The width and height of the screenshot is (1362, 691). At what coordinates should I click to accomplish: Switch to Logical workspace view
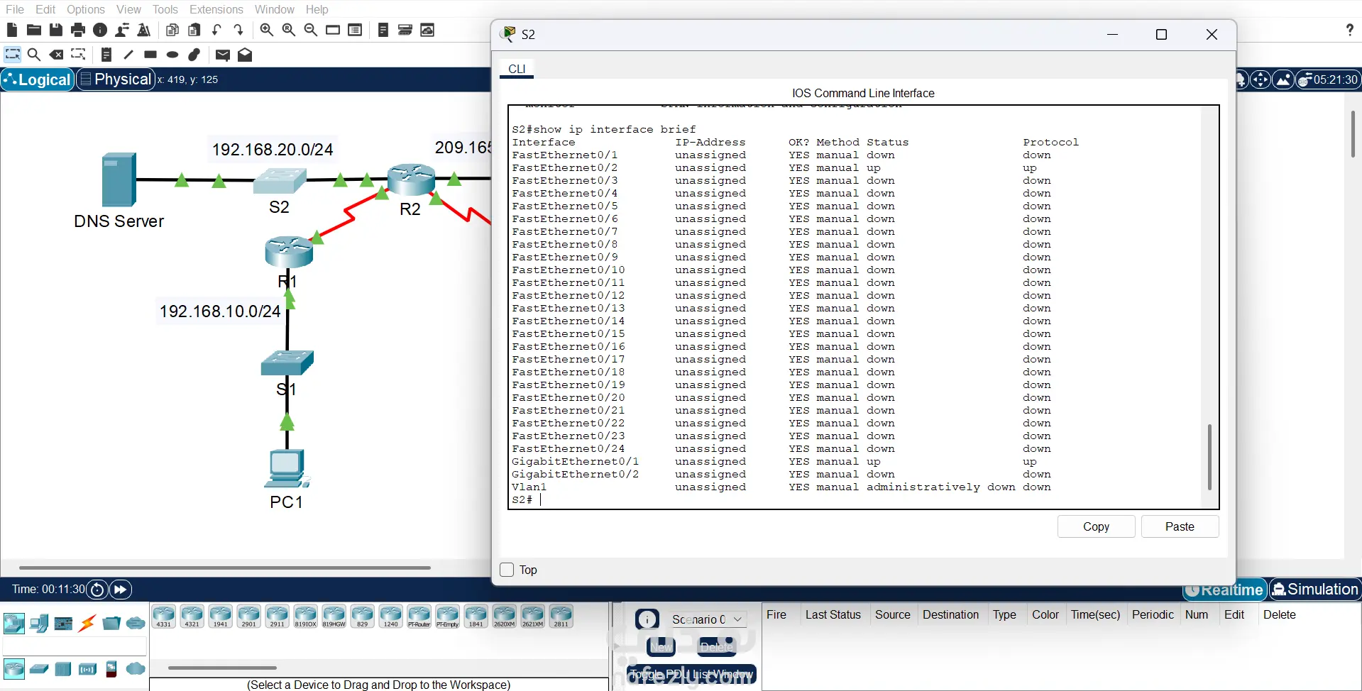(x=38, y=79)
